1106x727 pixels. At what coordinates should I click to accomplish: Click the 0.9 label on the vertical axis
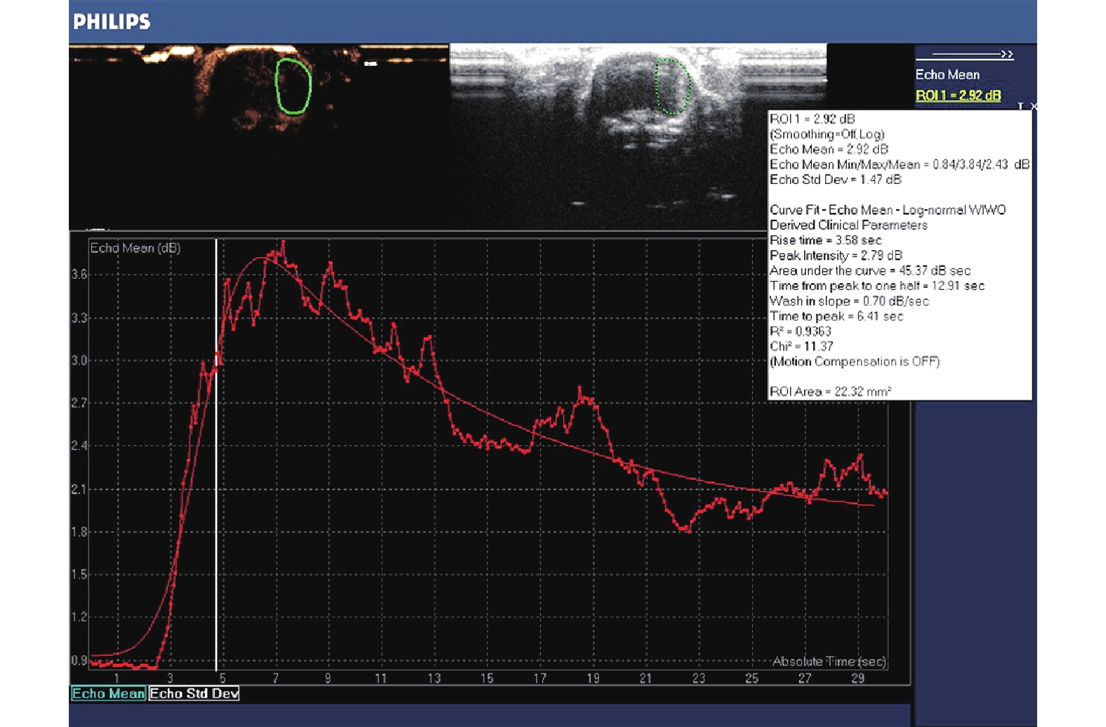click(79, 660)
